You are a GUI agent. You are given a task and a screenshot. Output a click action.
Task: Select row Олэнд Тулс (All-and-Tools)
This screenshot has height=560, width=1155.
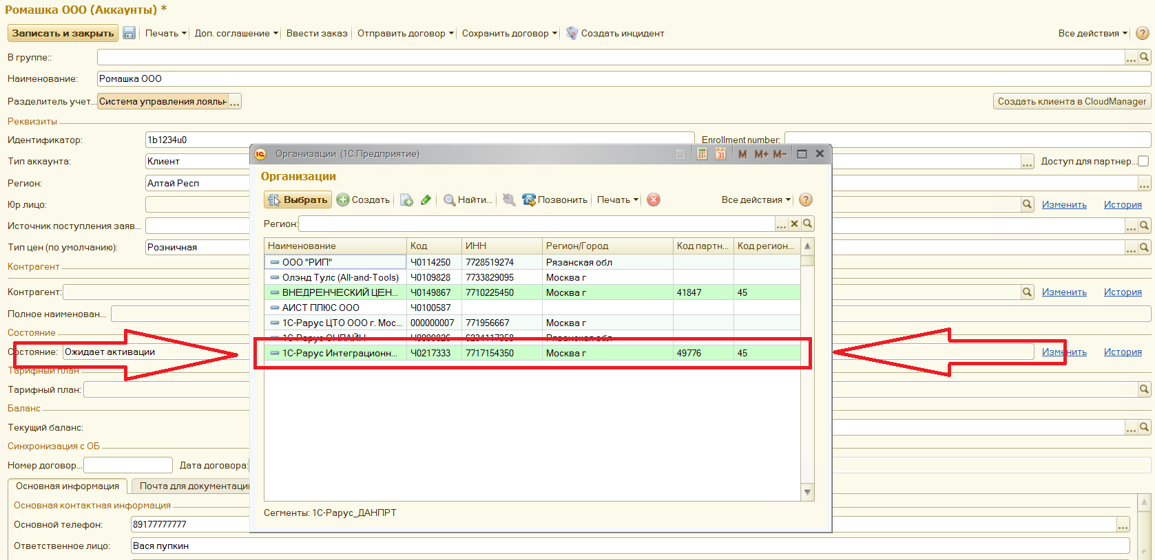click(532, 277)
